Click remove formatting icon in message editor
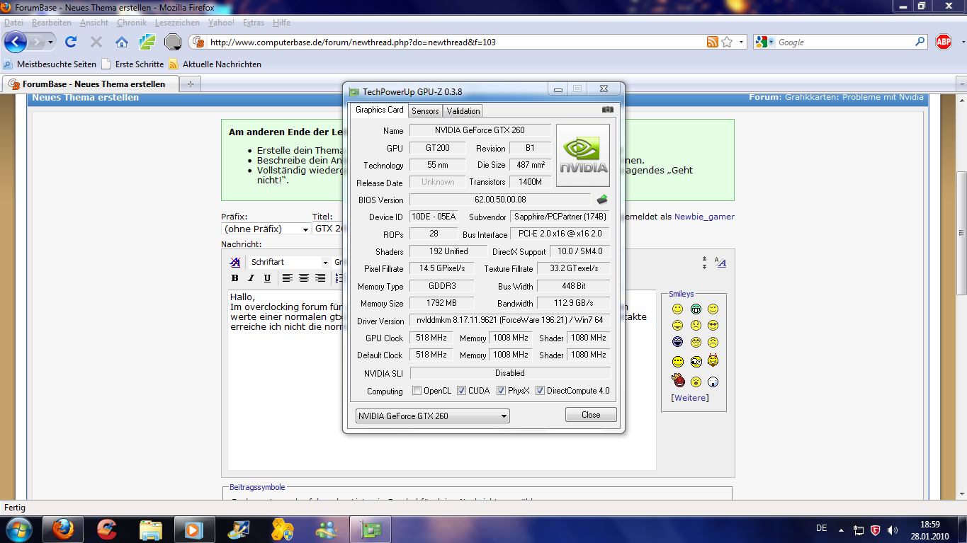The image size is (967, 543). pyautogui.click(x=235, y=262)
